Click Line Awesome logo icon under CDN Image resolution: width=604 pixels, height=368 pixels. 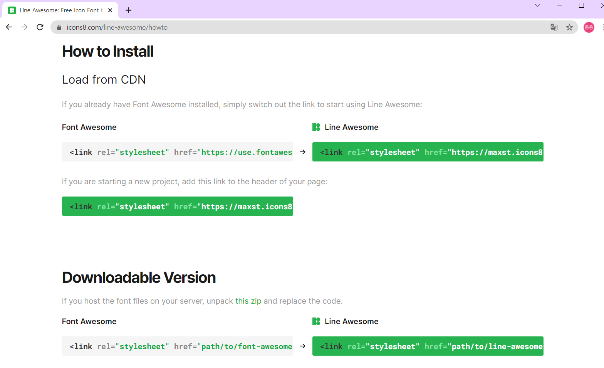point(316,127)
